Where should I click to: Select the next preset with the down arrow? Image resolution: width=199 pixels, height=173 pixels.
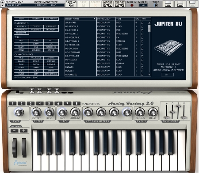pyautogui.click(x=2, y=5)
